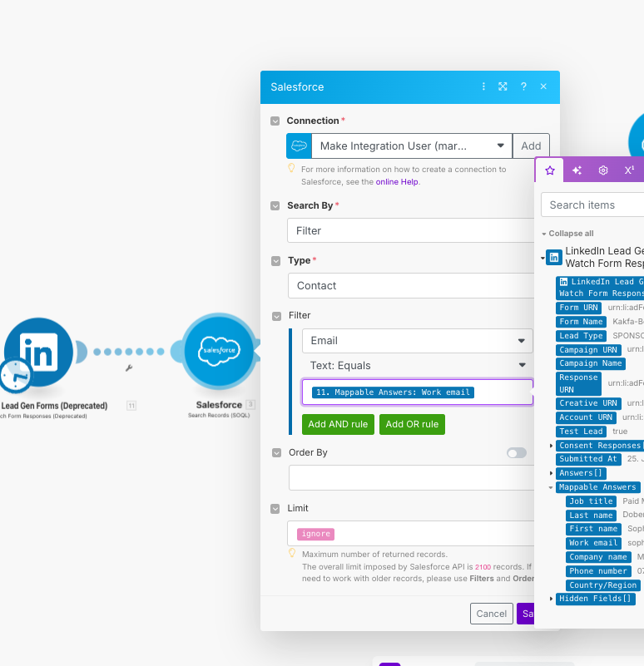Click the Add OR rule button
Screen dimensions: 644x666
tap(412, 424)
